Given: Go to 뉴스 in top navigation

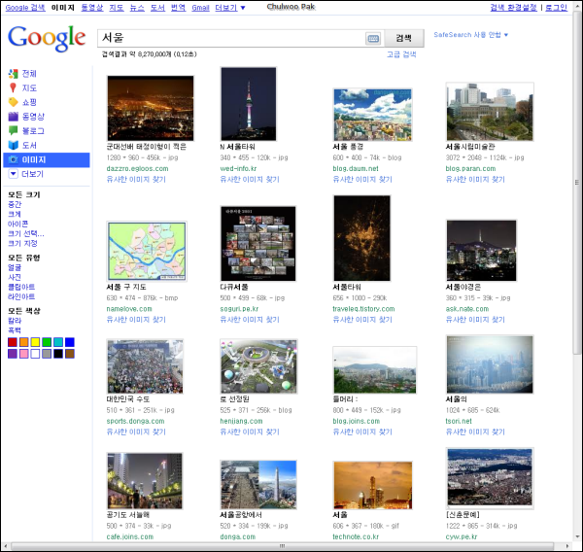Looking at the screenshot, I should (x=137, y=8).
